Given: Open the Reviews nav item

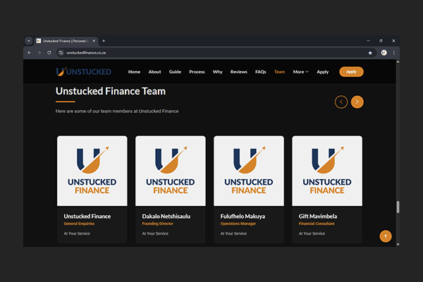Looking at the screenshot, I should [239, 72].
